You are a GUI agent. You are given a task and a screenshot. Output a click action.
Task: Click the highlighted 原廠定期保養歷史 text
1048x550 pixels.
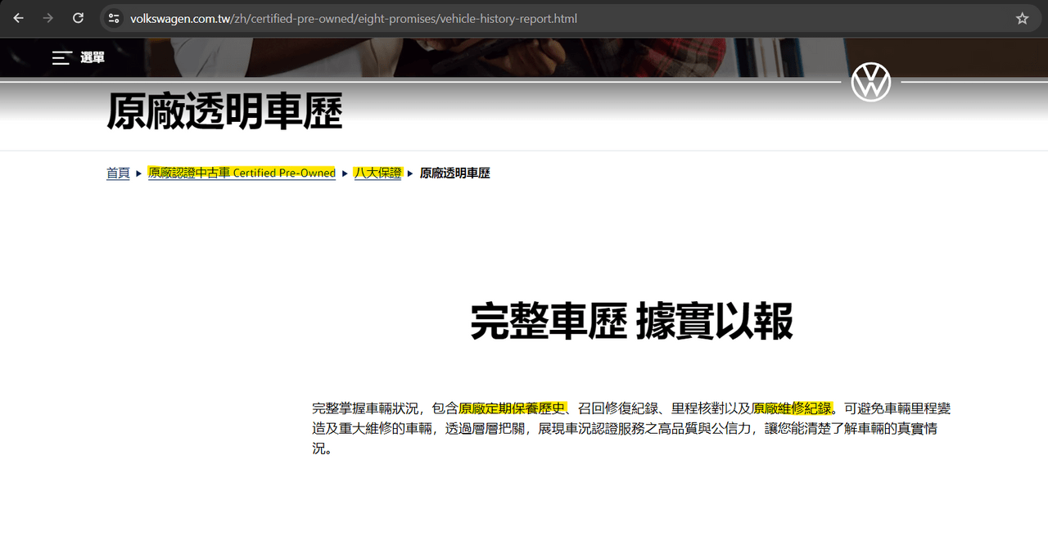coord(512,408)
